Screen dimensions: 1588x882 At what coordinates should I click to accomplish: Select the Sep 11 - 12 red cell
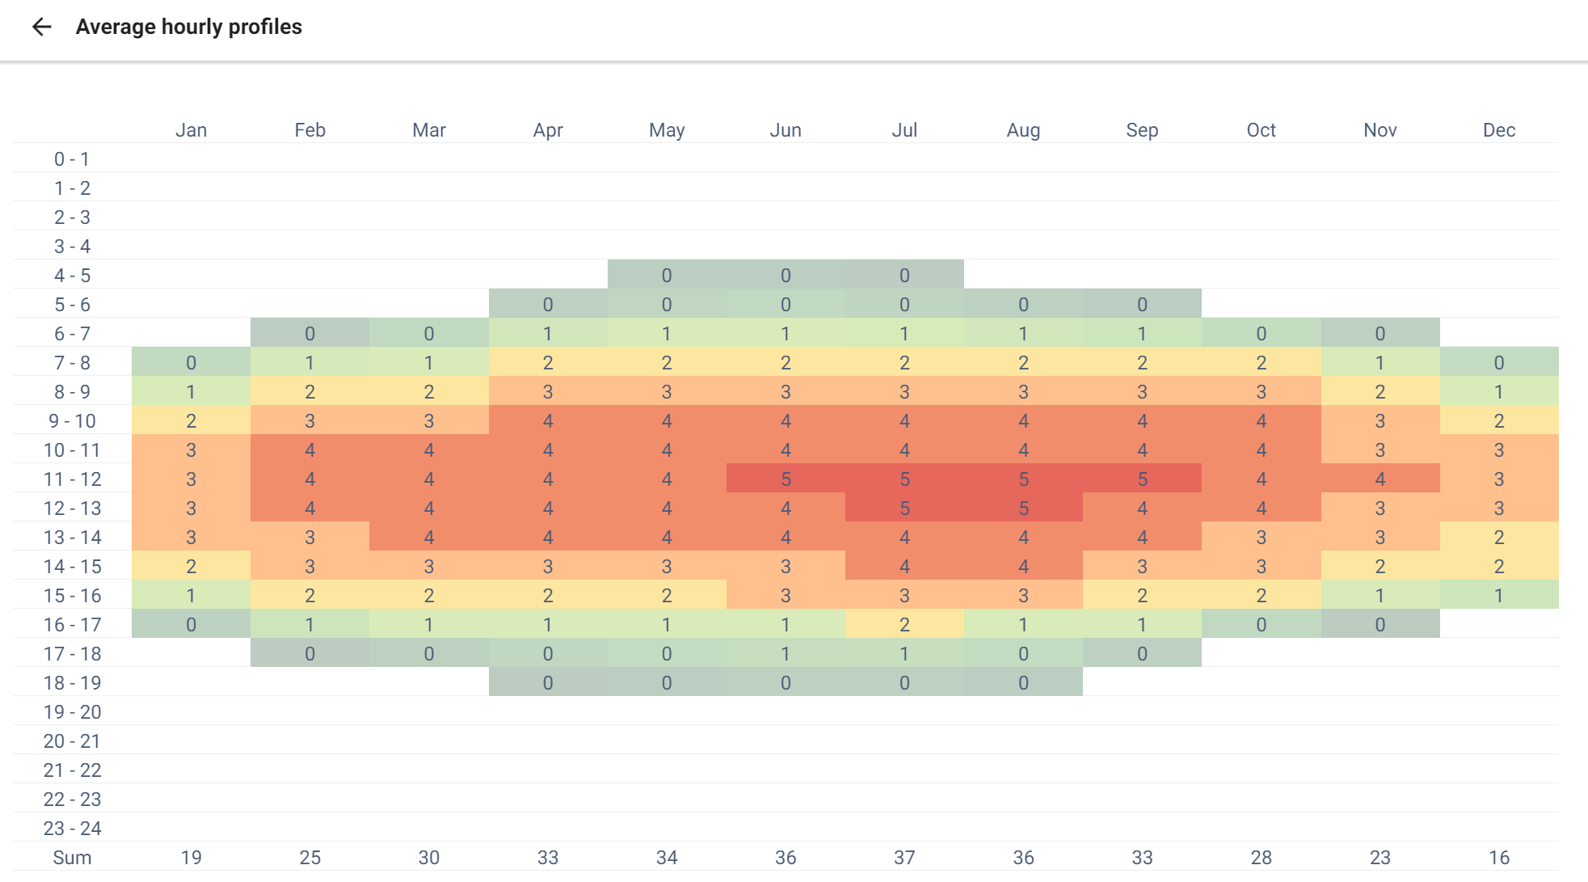point(1142,479)
